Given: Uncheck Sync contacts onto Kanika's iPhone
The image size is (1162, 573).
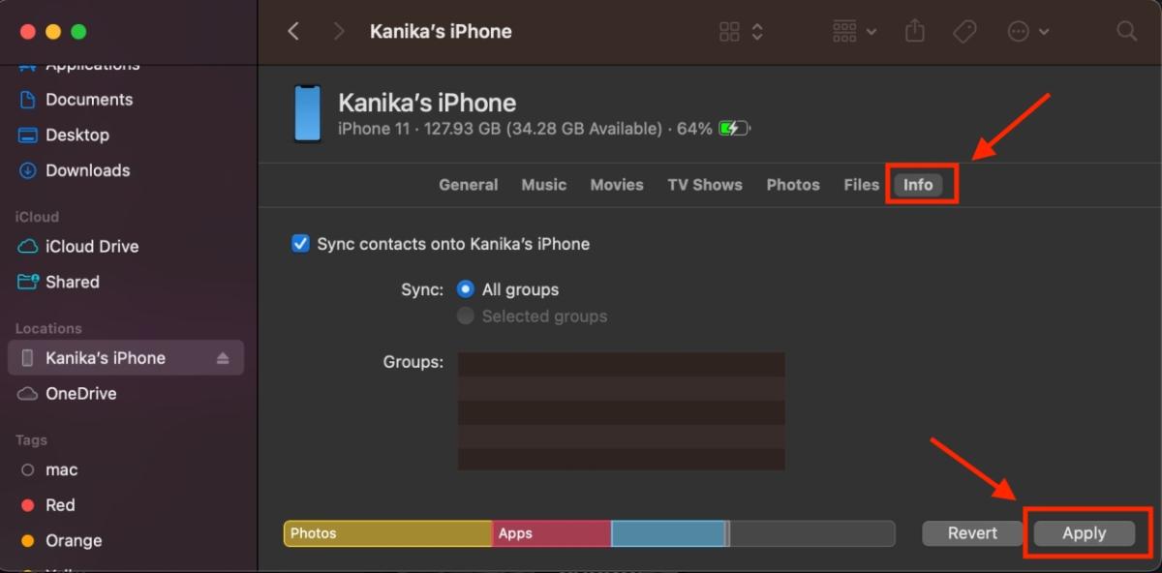Looking at the screenshot, I should pos(300,243).
